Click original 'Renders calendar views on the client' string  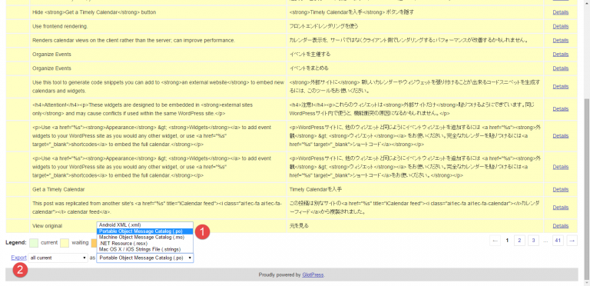(x=134, y=40)
